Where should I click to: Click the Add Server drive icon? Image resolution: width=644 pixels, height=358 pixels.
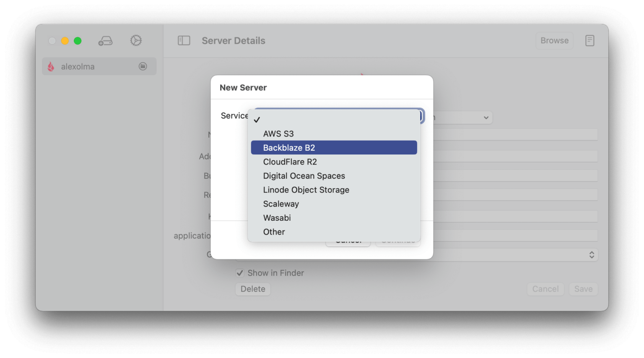[106, 40]
